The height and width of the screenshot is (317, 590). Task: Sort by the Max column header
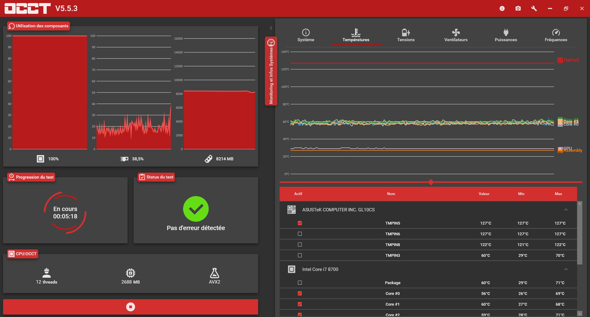tap(558, 194)
